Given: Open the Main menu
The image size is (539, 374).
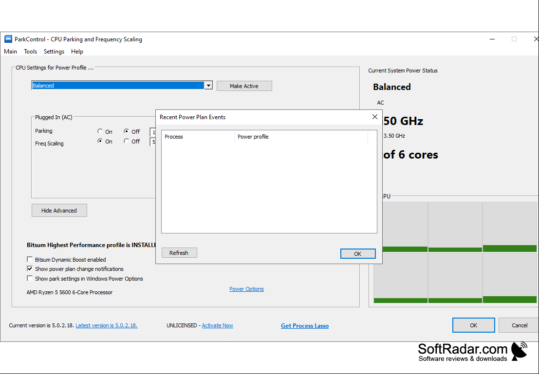Looking at the screenshot, I should pos(10,52).
